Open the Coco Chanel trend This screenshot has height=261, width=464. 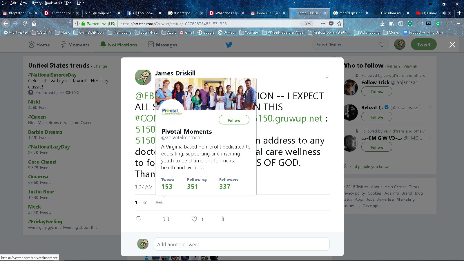[42, 162]
